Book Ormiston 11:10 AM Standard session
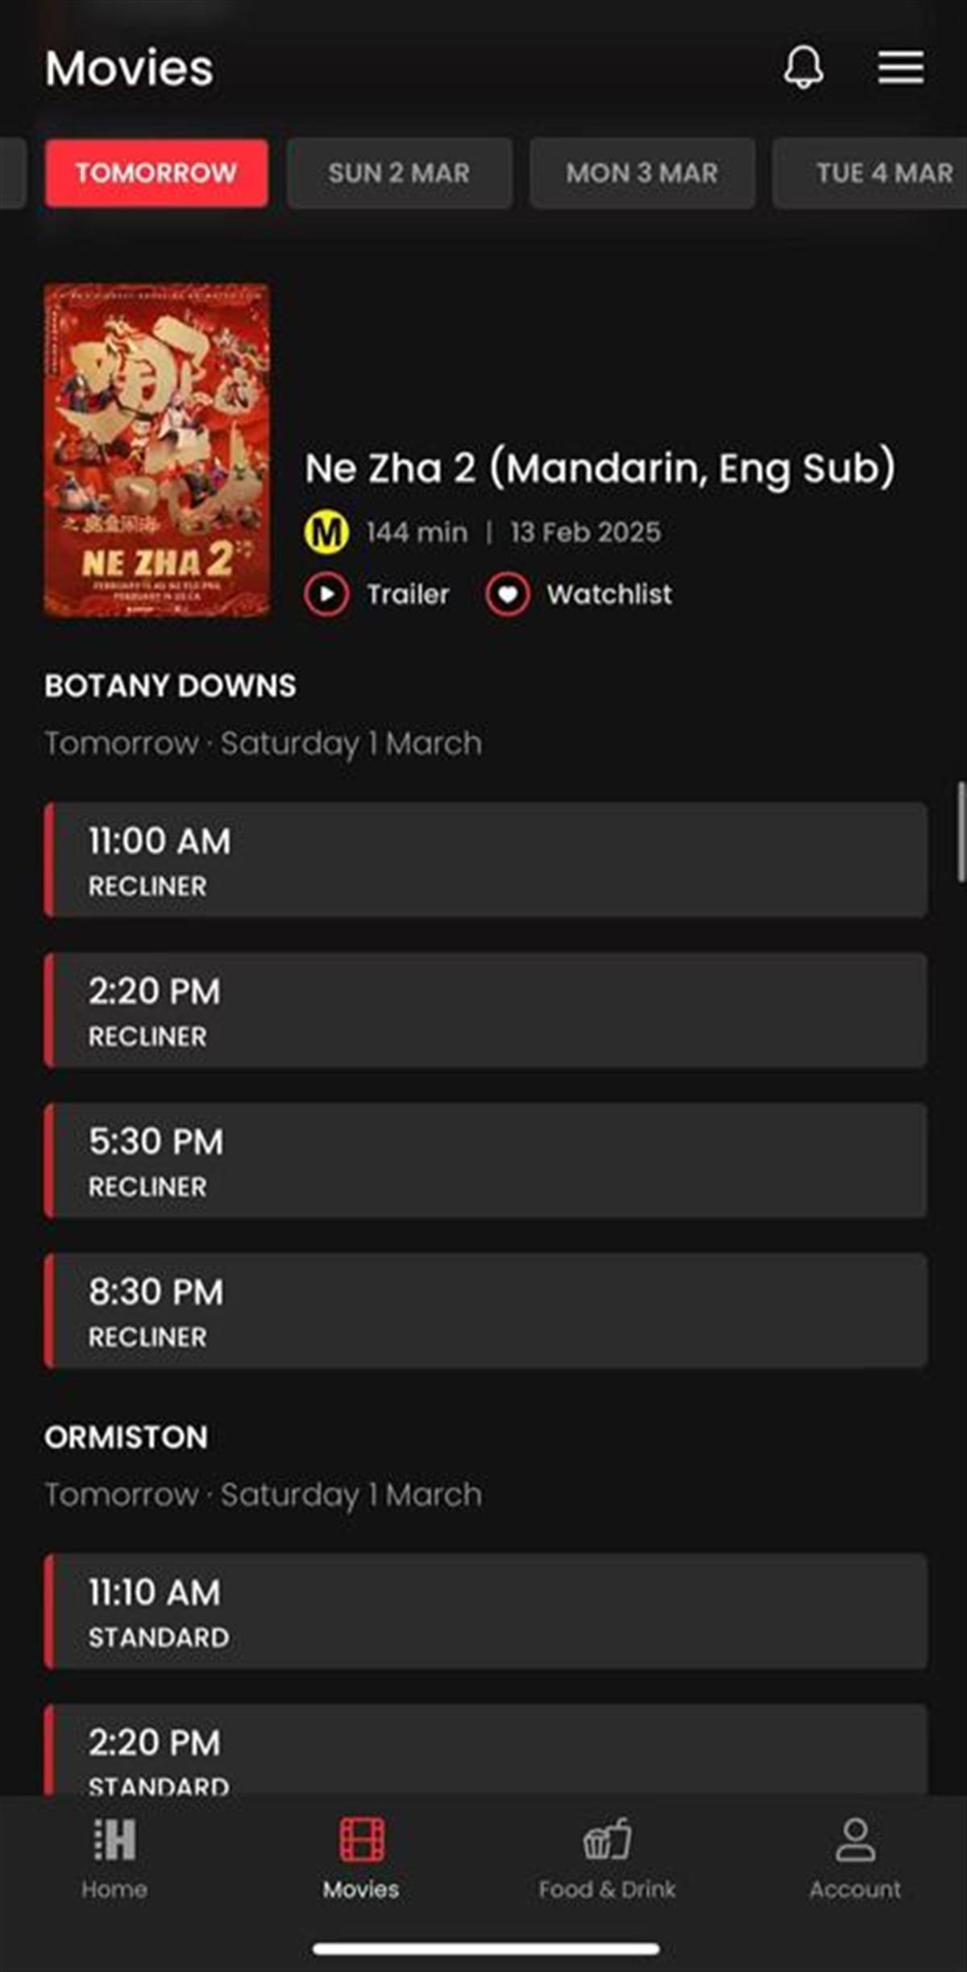 [486, 1612]
